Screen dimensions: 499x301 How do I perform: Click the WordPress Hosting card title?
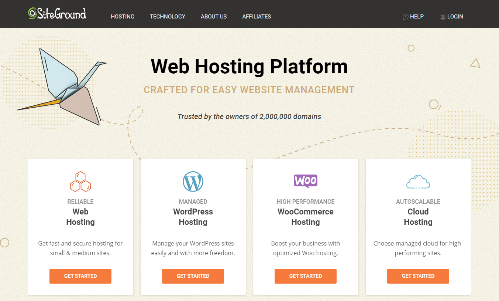pyautogui.click(x=193, y=217)
